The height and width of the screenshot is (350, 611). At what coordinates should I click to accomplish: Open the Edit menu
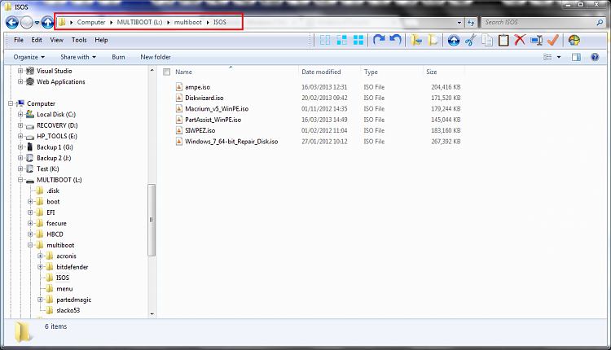click(x=37, y=40)
